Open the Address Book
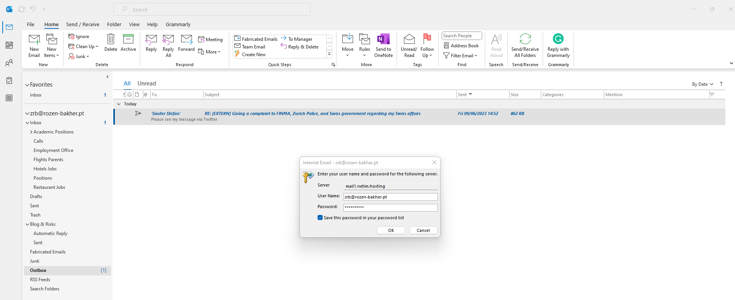This screenshot has height=300, width=735. [x=461, y=45]
